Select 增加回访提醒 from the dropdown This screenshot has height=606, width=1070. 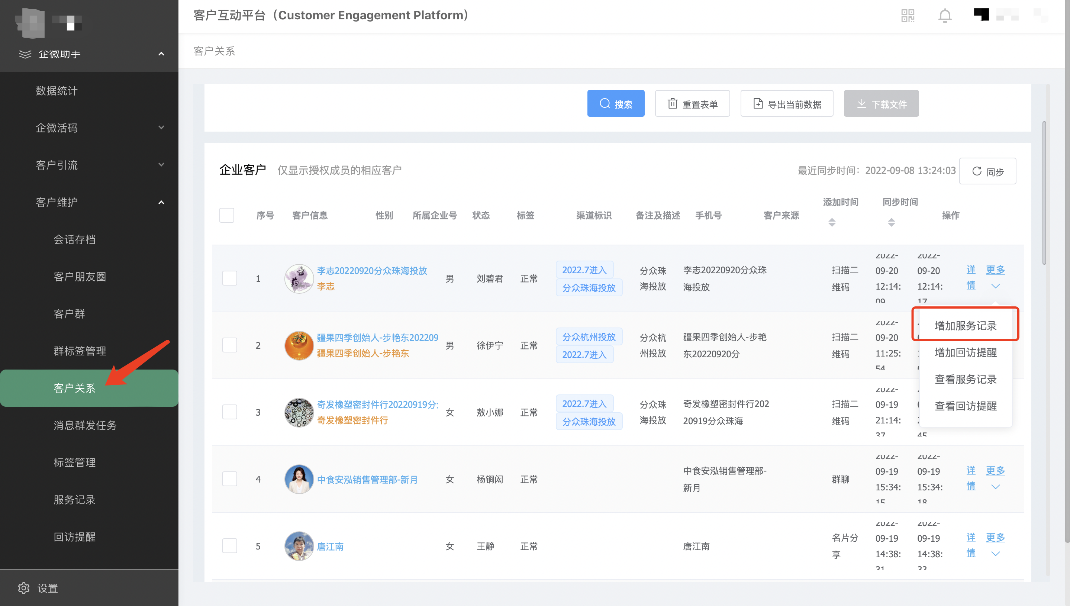(966, 352)
